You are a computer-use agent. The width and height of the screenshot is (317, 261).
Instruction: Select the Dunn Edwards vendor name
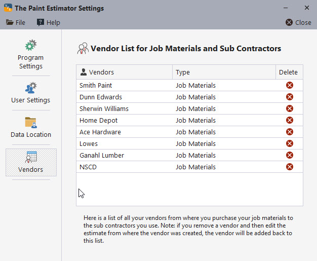tap(101, 97)
